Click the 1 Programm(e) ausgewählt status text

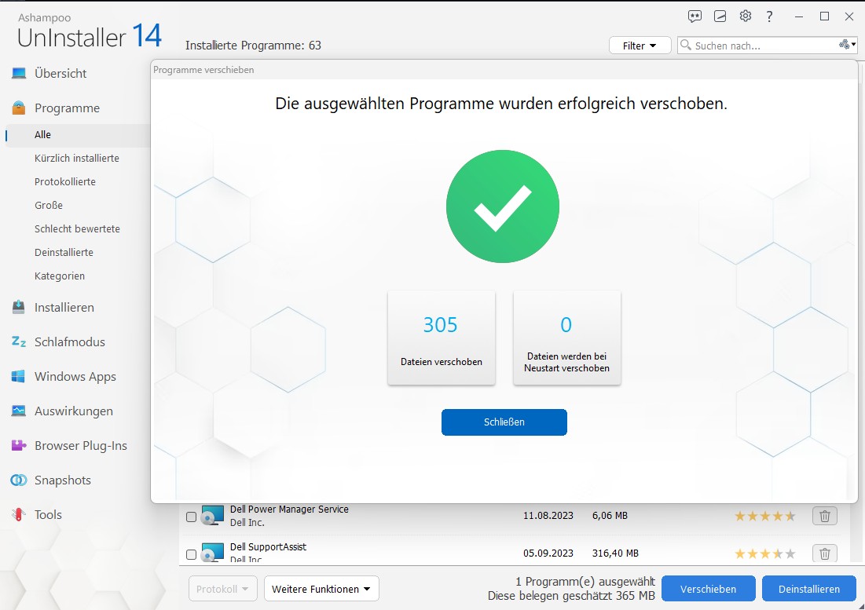585,582
